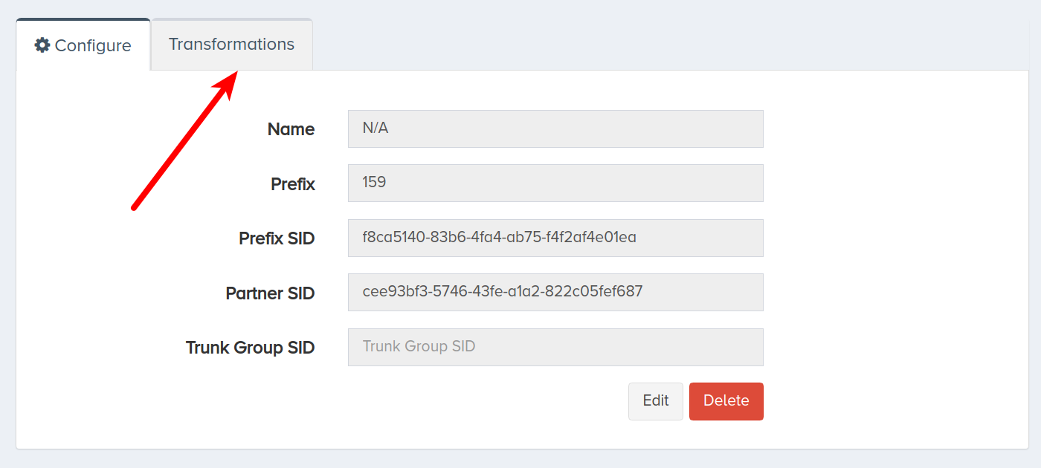Viewport: 1041px width, 468px height.
Task: Click the Prefix field containing 159
Action: (555, 183)
